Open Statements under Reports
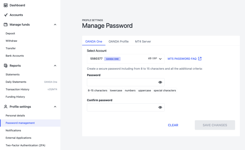This screenshot has width=245, height=150. pyautogui.click(x=12, y=75)
